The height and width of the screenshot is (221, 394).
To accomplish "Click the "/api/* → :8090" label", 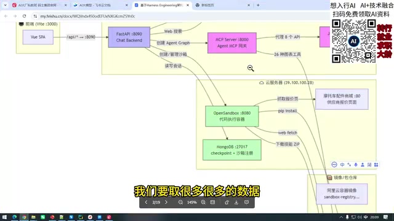I will pyautogui.click(x=81, y=37).
